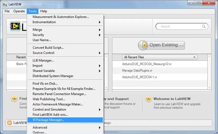Viewport: 218px width, 134px height.
Task: Click the LabVIEW title bar app icon
Action: click(5, 4)
